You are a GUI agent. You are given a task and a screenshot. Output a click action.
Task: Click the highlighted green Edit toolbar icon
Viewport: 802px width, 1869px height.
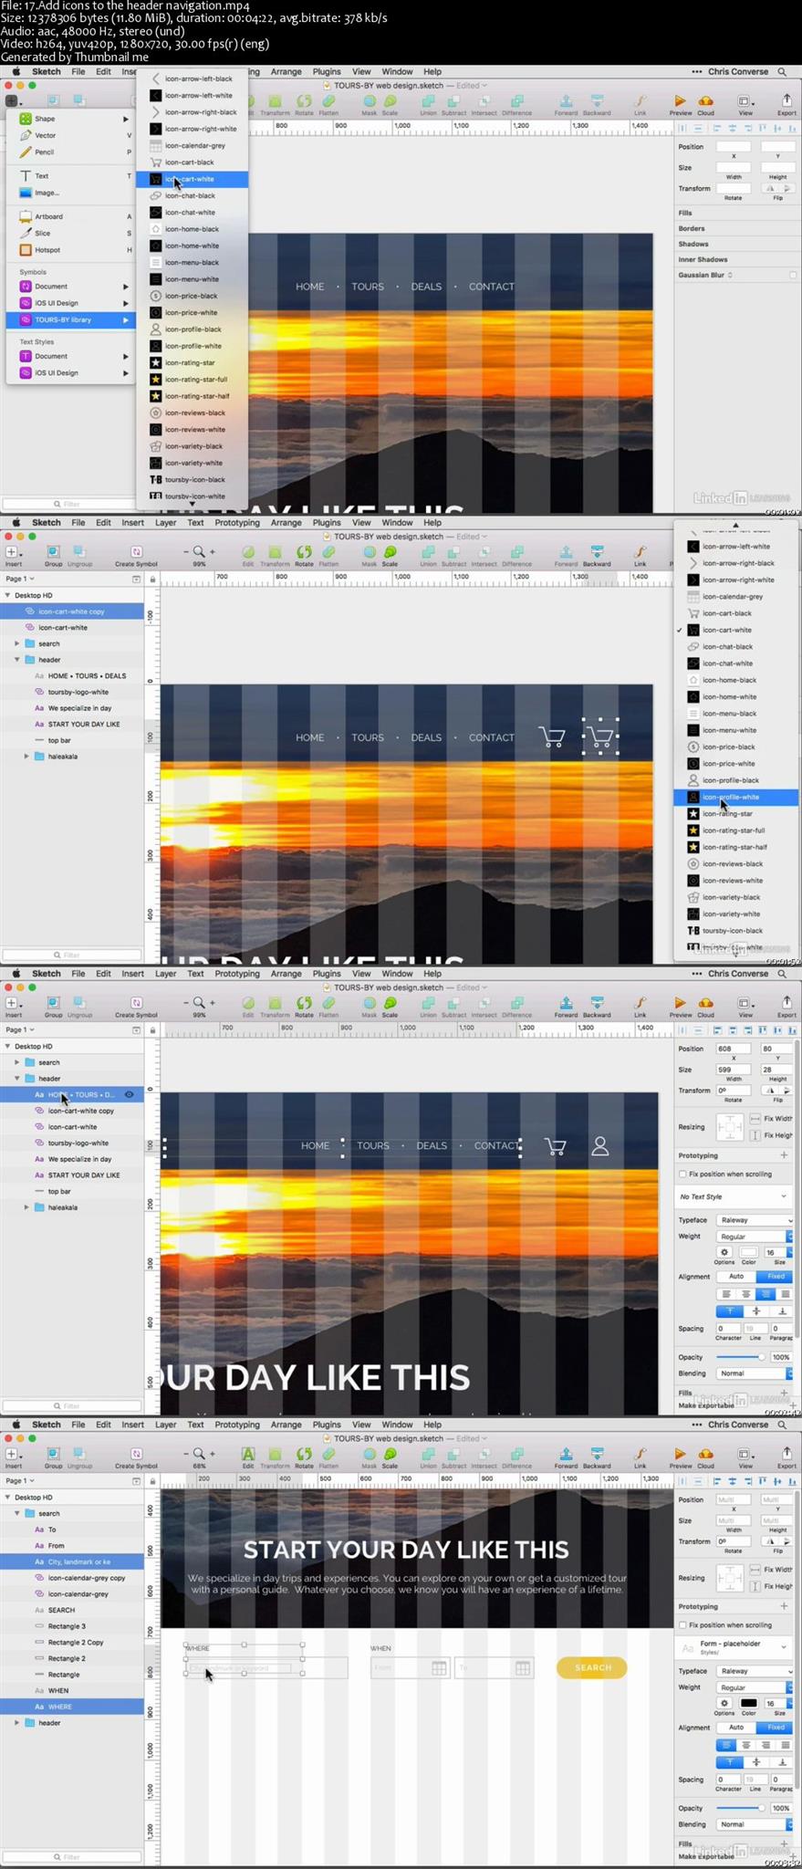point(247,1454)
